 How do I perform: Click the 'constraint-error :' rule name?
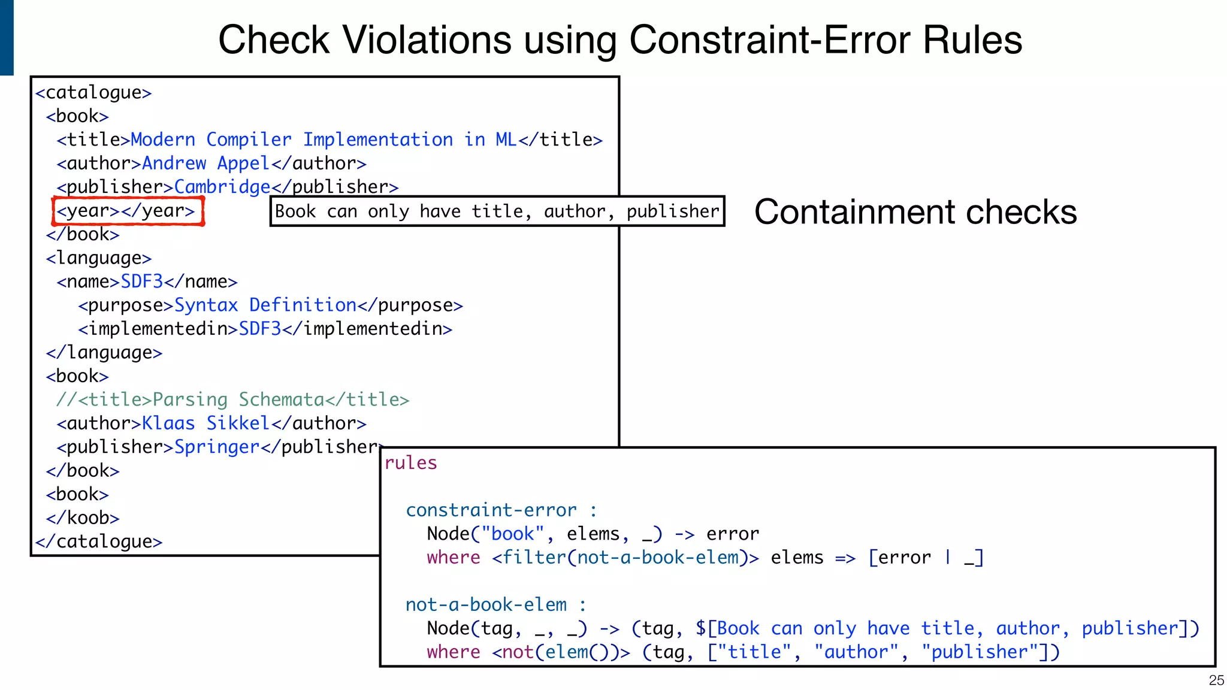[501, 510]
